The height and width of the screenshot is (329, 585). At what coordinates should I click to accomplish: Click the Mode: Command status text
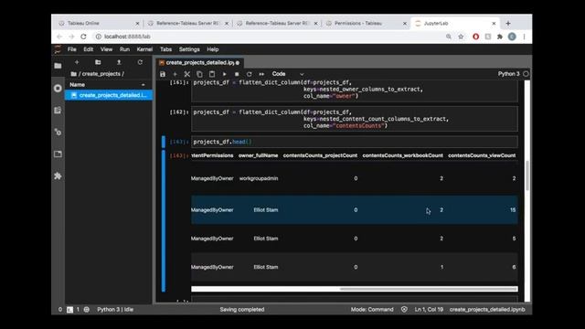pos(372,310)
